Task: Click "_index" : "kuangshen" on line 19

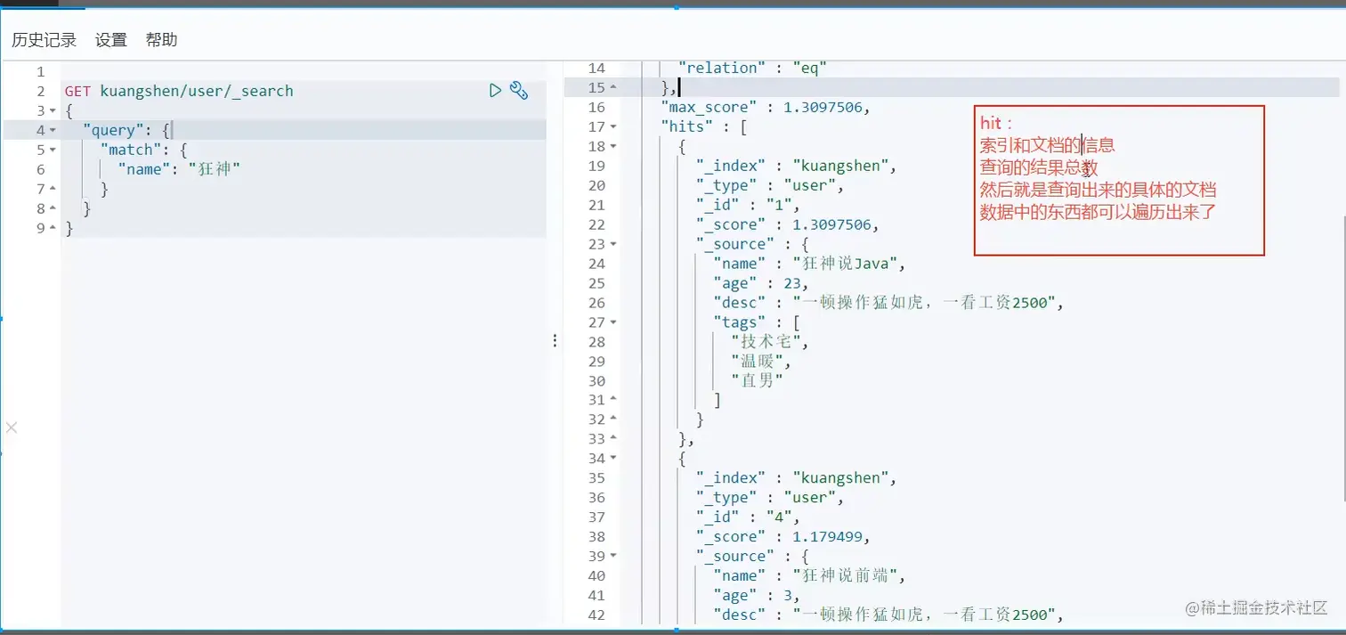Action: (x=796, y=166)
